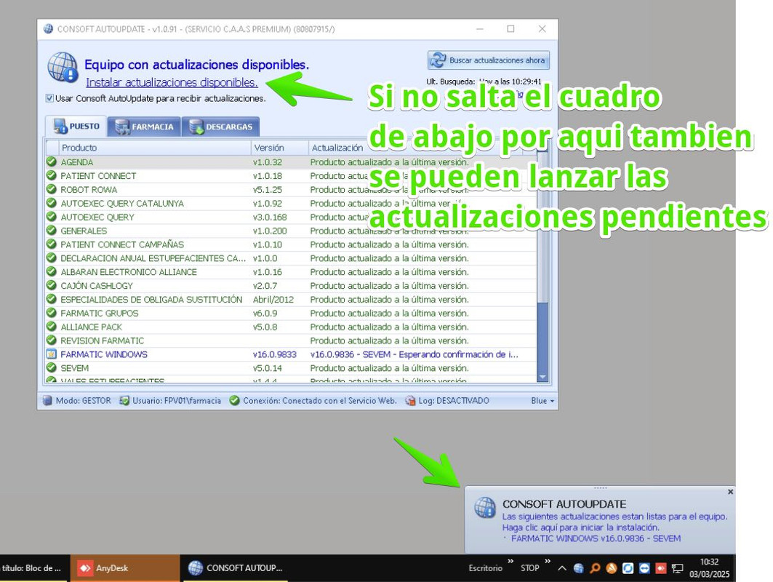Select the ESPECIALIDADES DE OBLIGADA SUSTITUCIÓN row
The image size is (773, 582).
[x=291, y=300]
